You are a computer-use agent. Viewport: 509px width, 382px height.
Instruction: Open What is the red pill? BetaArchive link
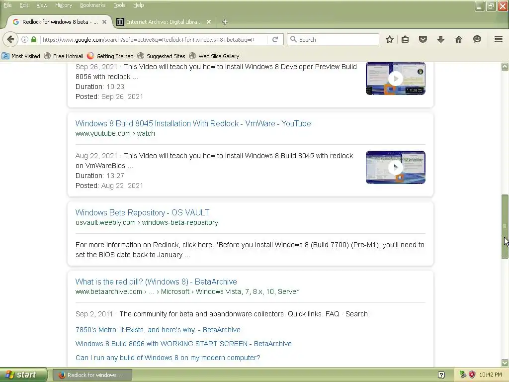(156, 282)
